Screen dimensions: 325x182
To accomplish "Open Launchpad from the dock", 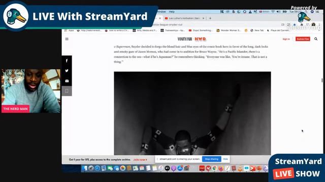I will coord(91,168).
